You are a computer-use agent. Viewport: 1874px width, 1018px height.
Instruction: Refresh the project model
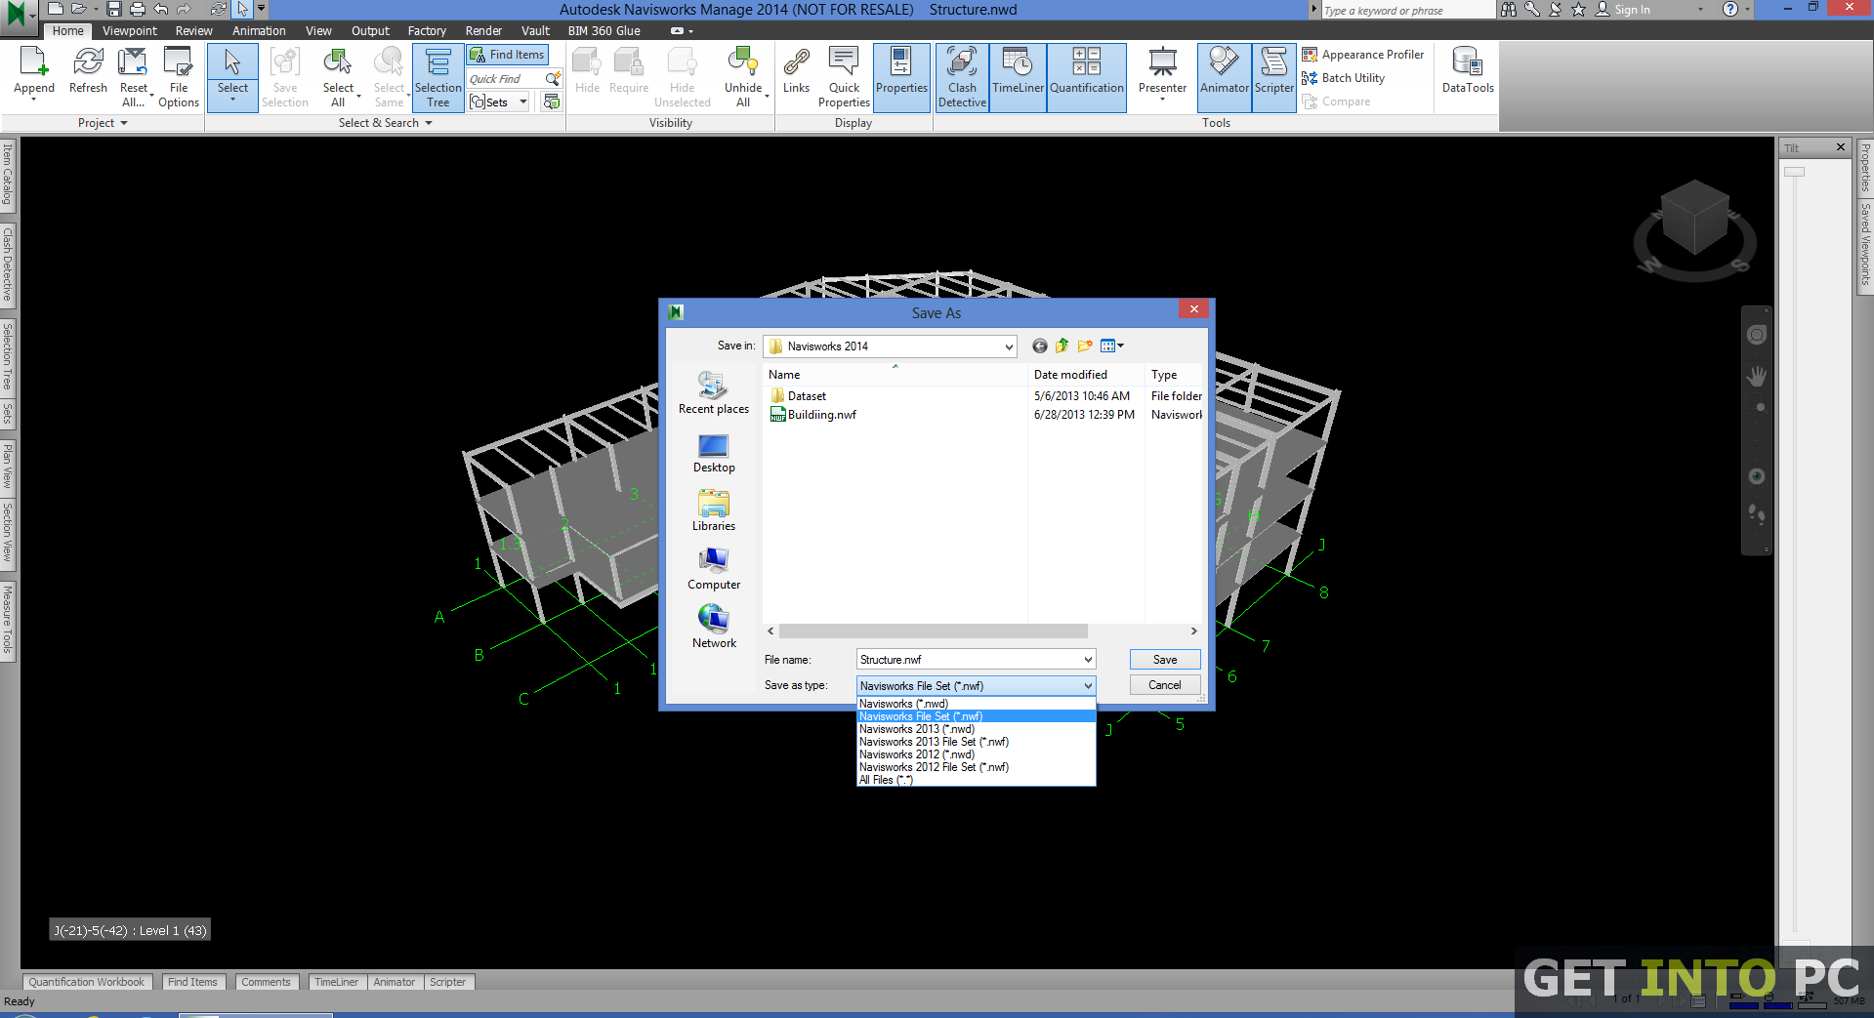[88, 71]
